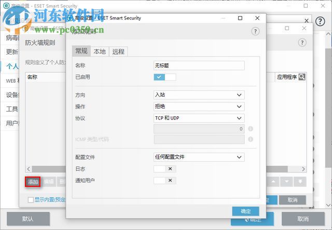Image resolution: width=332 pixels, height=230 pixels.
Task: Move the rule down with the arrow button
Action: [287, 182]
